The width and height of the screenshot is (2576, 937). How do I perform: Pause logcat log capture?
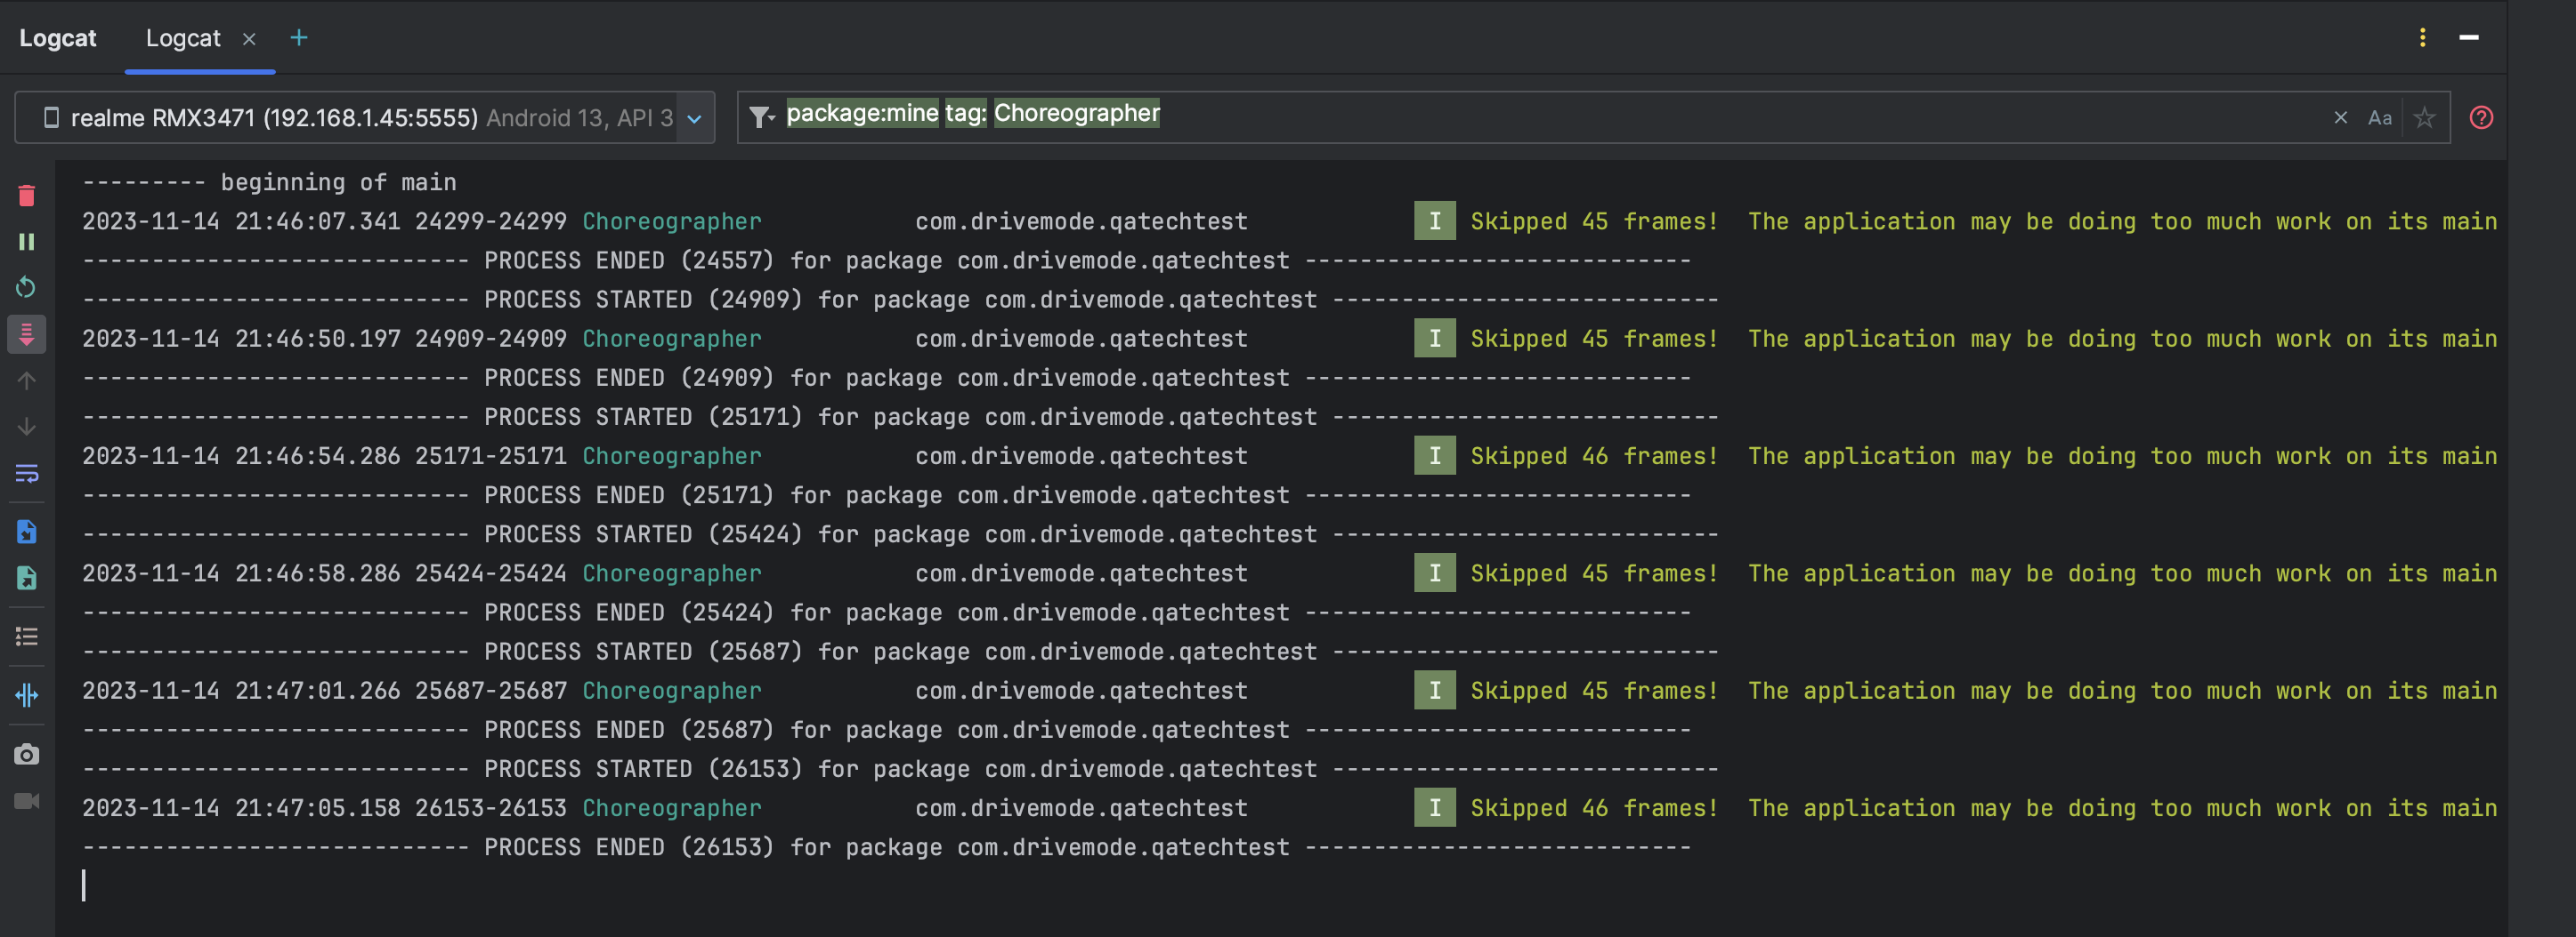tap(26, 242)
